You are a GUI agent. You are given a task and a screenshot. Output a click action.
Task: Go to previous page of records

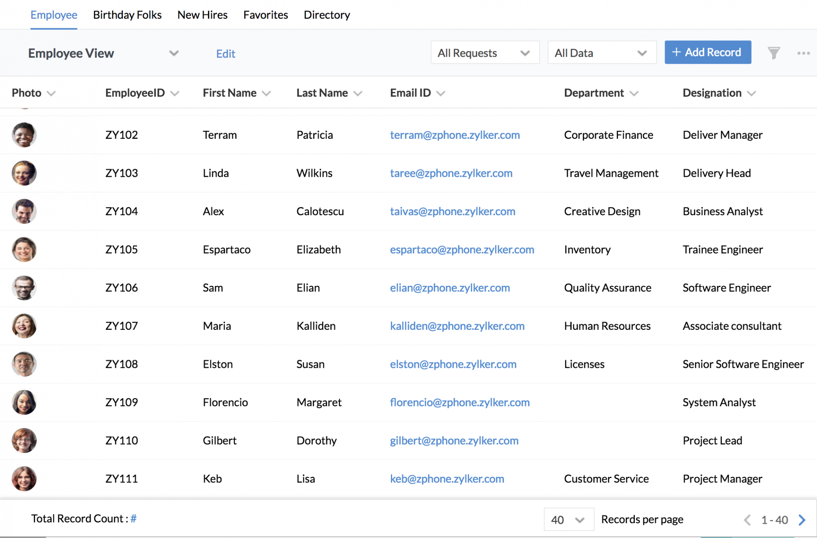(747, 520)
